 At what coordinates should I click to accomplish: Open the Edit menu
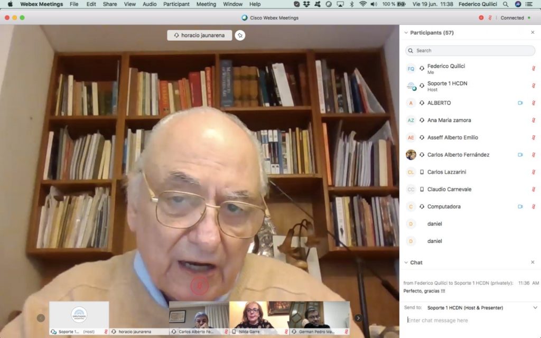click(91, 4)
